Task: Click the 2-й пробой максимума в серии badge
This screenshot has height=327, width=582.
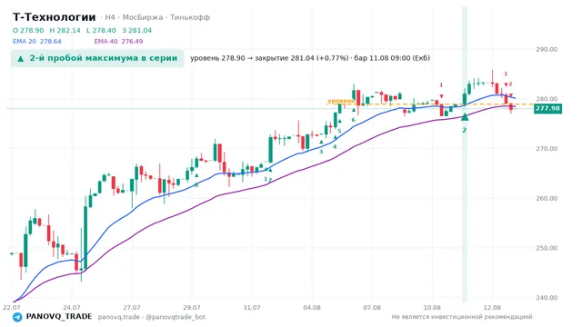Action: tap(97, 58)
